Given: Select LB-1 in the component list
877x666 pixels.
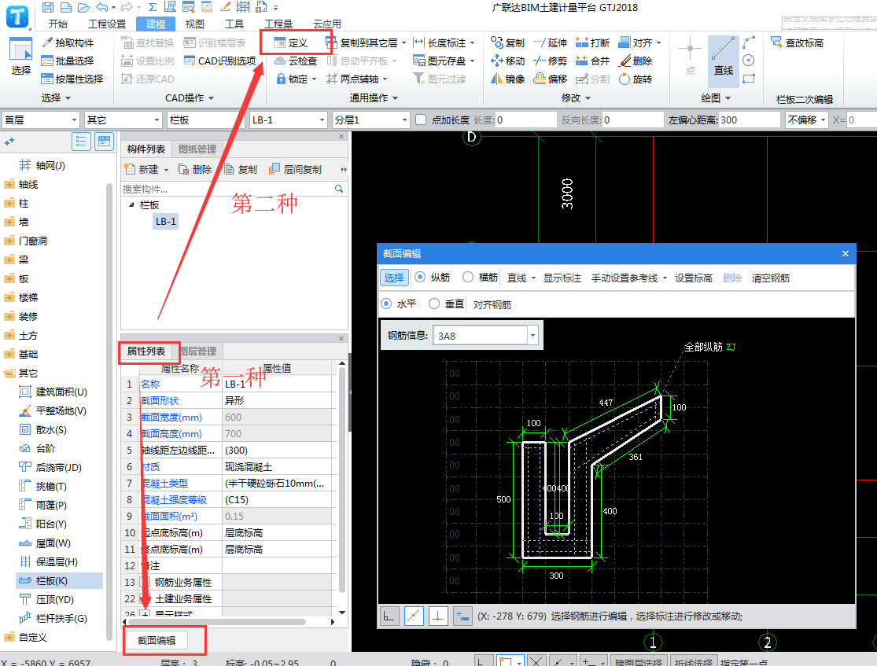Looking at the screenshot, I should [165, 222].
